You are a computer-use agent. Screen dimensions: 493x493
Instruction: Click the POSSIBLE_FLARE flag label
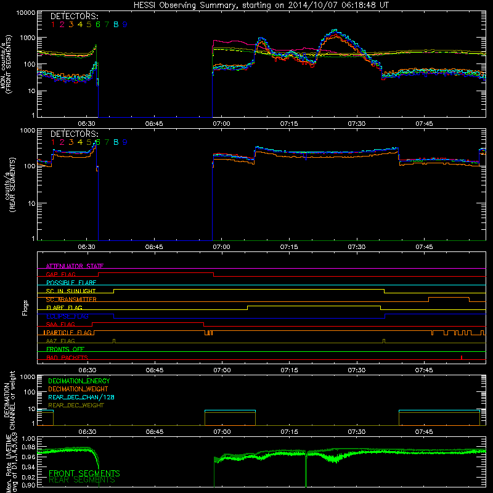[x=71, y=283]
